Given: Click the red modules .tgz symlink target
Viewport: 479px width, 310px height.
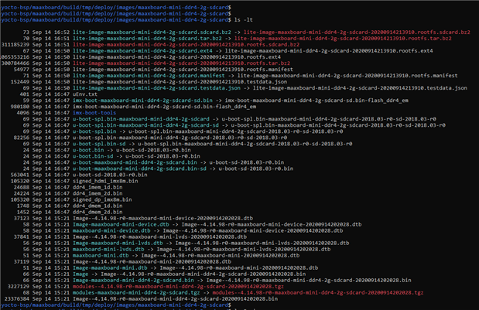Looking at the screenshot, I should [317, 294].
